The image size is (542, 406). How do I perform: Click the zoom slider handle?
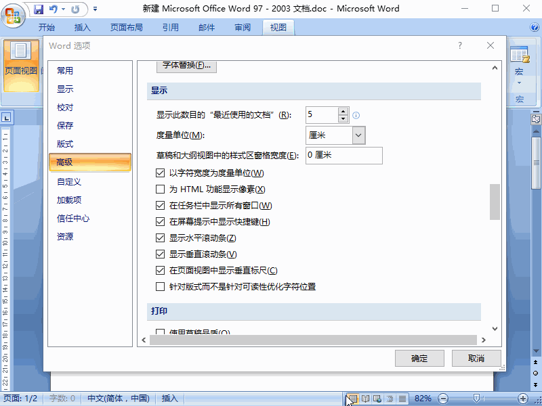[x=476, y=399]
